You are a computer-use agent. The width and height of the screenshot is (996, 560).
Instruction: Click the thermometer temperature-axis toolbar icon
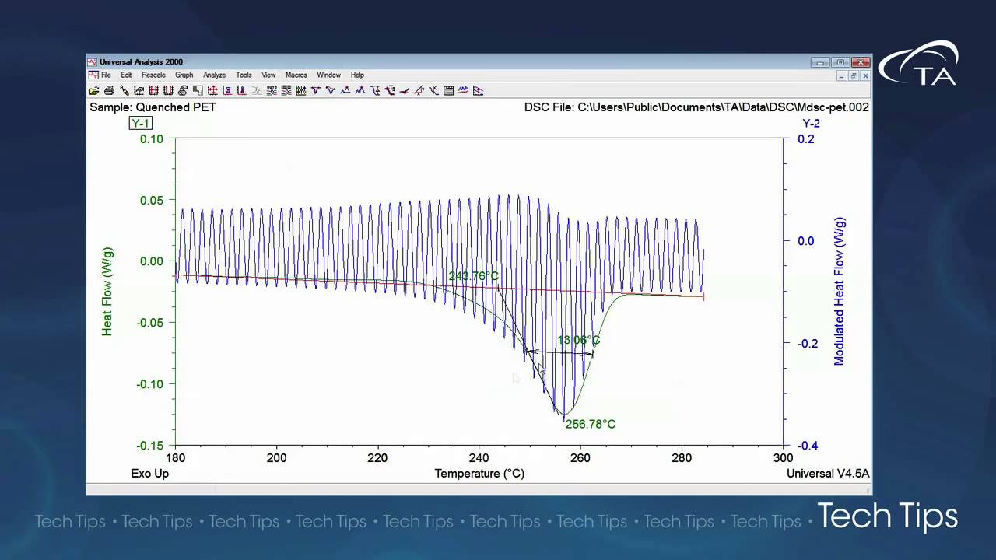pyautogui.click(x=241, y=91)
